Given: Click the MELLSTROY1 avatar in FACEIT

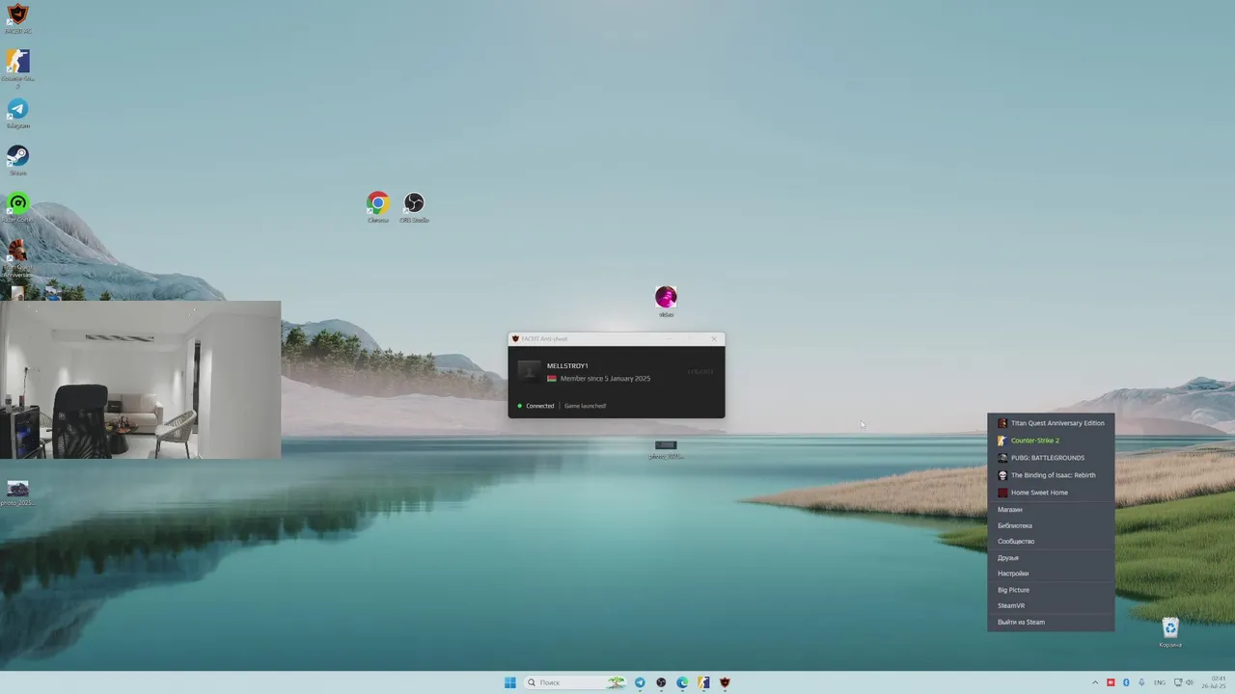Looking at the screenshot, I should click(x=529, y=371).
